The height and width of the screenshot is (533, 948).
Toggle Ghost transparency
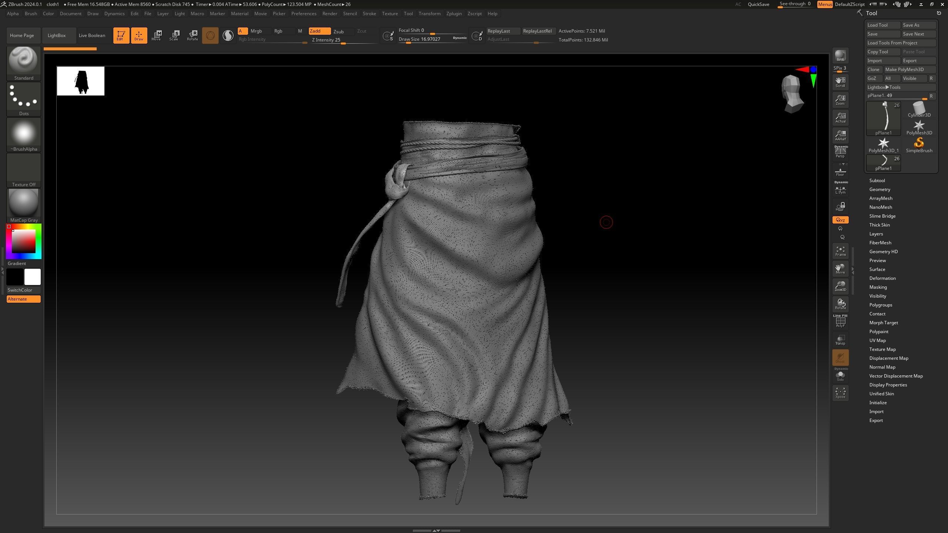coord(840,358)
